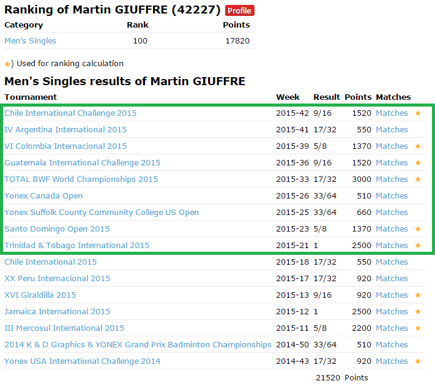The image size is (435, 389).
Task: Open Trinidad & Tobago International 2015 link
Action: point(77,246)
